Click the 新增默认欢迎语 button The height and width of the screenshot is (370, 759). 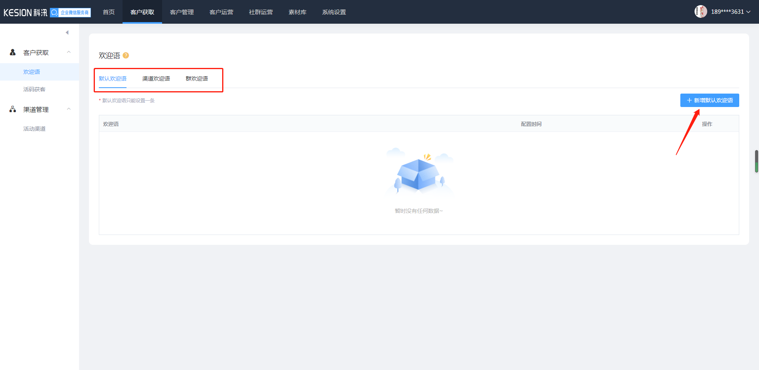[710, 100]
